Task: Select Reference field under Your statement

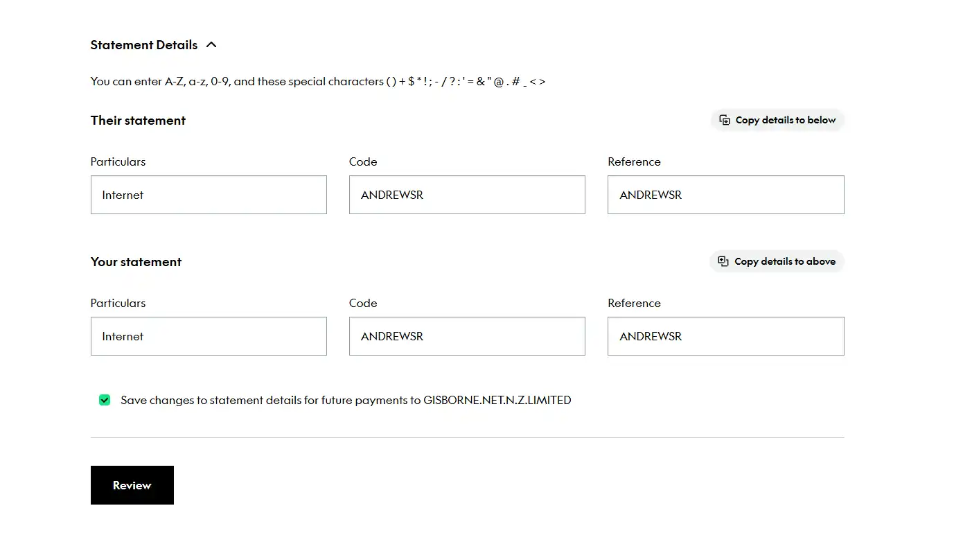Action: click(x=725, y=336)
